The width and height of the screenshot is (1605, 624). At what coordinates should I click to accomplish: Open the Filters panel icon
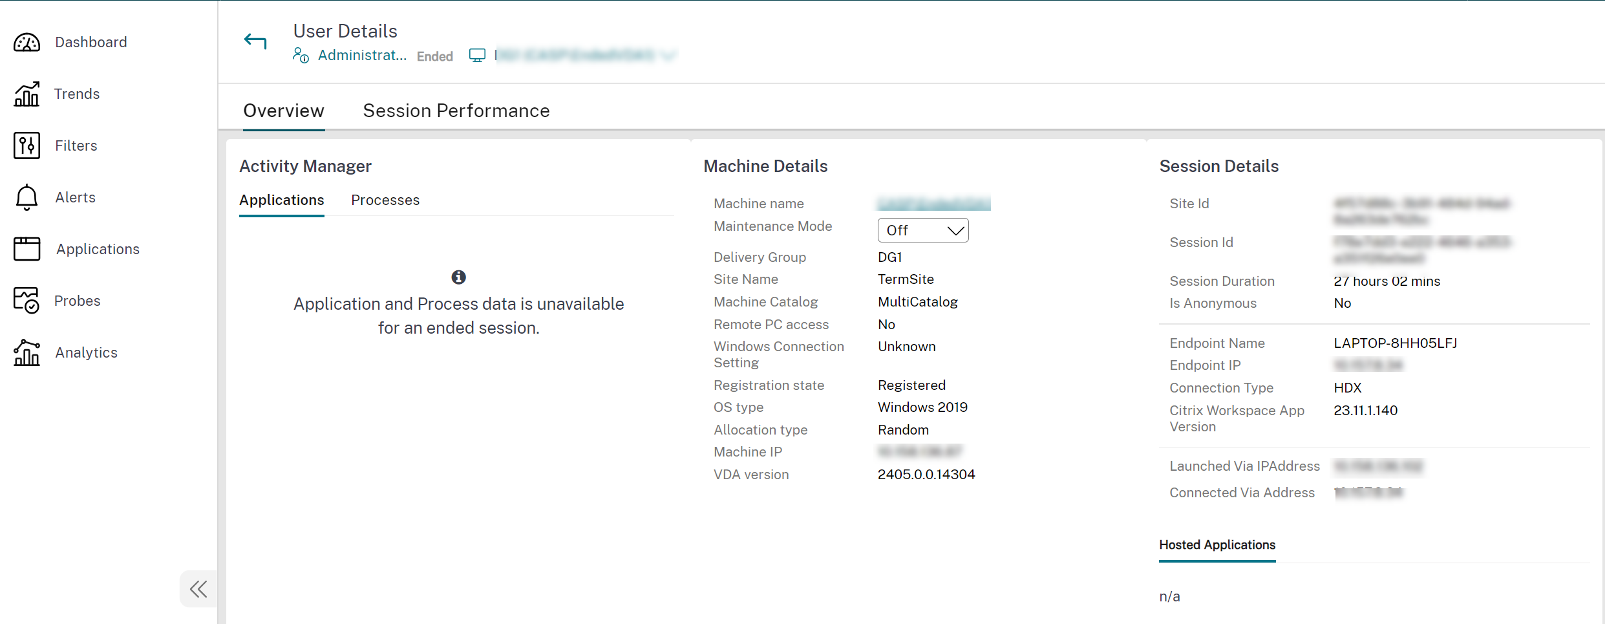click(x=27, y=145)
